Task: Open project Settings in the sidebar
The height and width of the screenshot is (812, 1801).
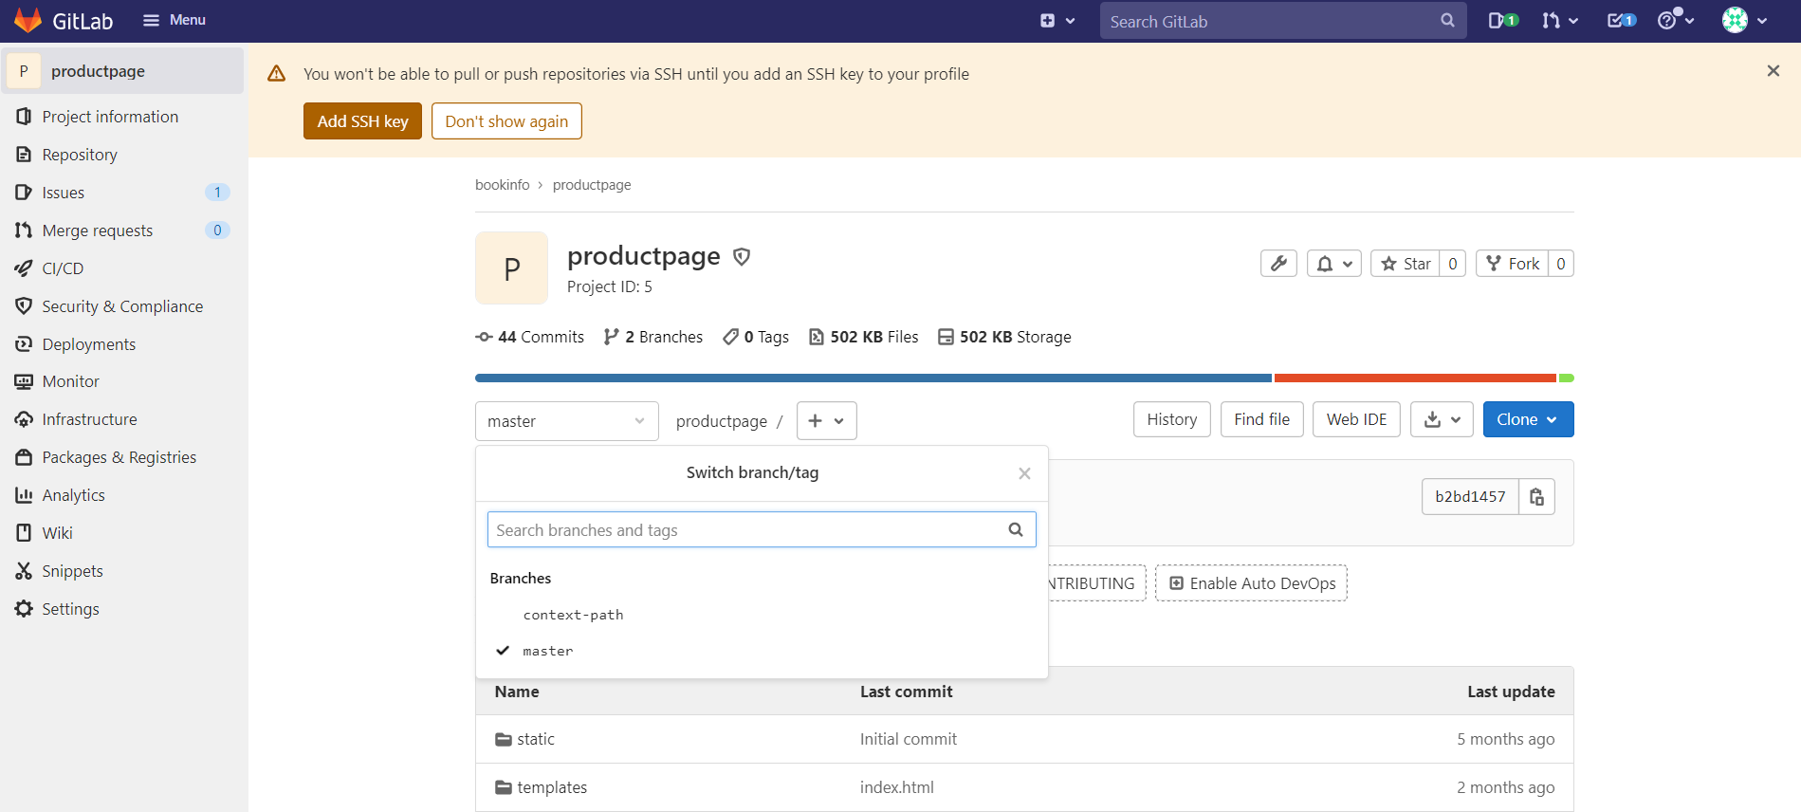Action: tap(70, 609)
